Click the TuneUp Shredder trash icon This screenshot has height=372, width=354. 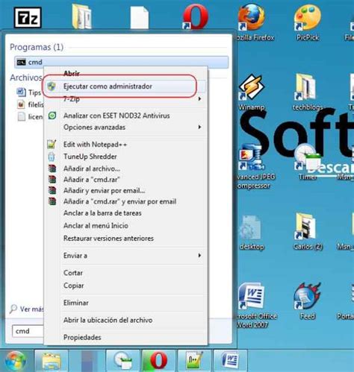point(52,157)
